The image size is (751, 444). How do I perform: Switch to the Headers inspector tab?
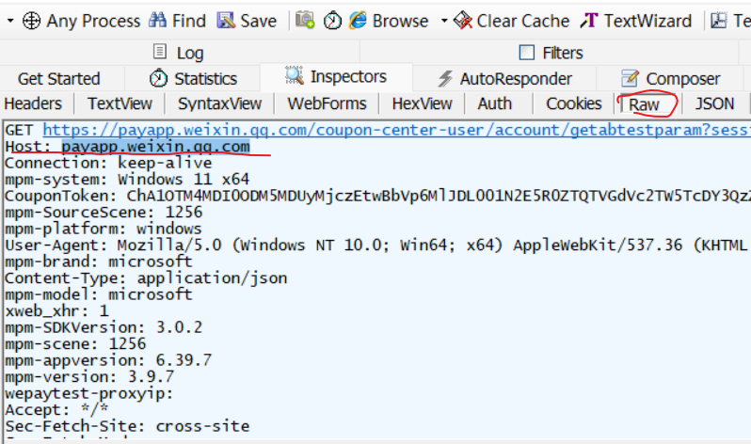[x=33, y=103]
